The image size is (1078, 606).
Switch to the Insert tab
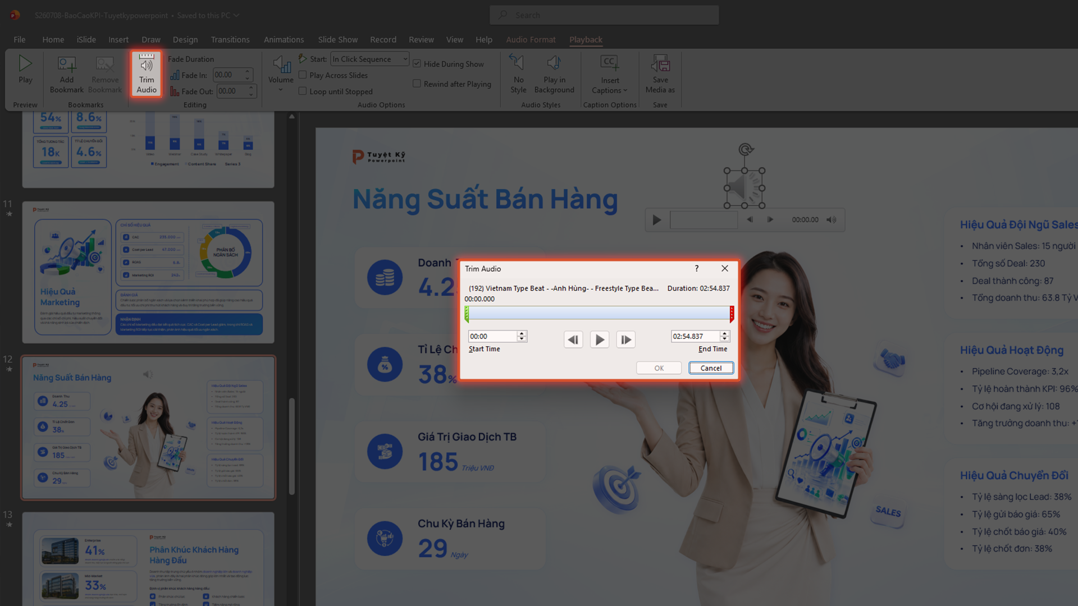click(118, 40)
